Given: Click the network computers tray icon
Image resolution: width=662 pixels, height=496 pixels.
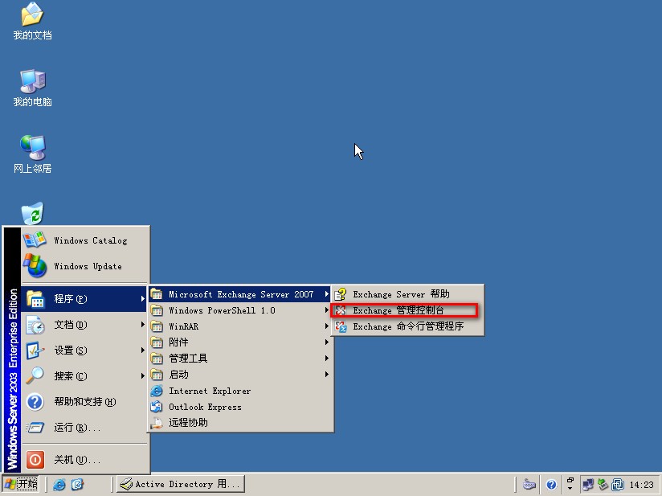Looking at the screenshot, I should point(588,484).
